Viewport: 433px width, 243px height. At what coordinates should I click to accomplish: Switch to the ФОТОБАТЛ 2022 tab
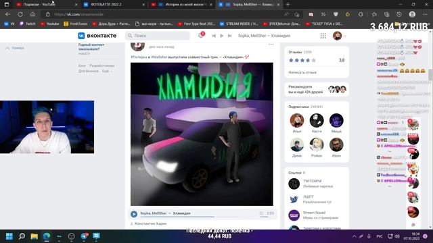(113, 5)
